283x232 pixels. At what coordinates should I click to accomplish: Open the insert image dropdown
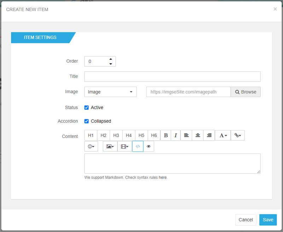[x=110, y=146]
